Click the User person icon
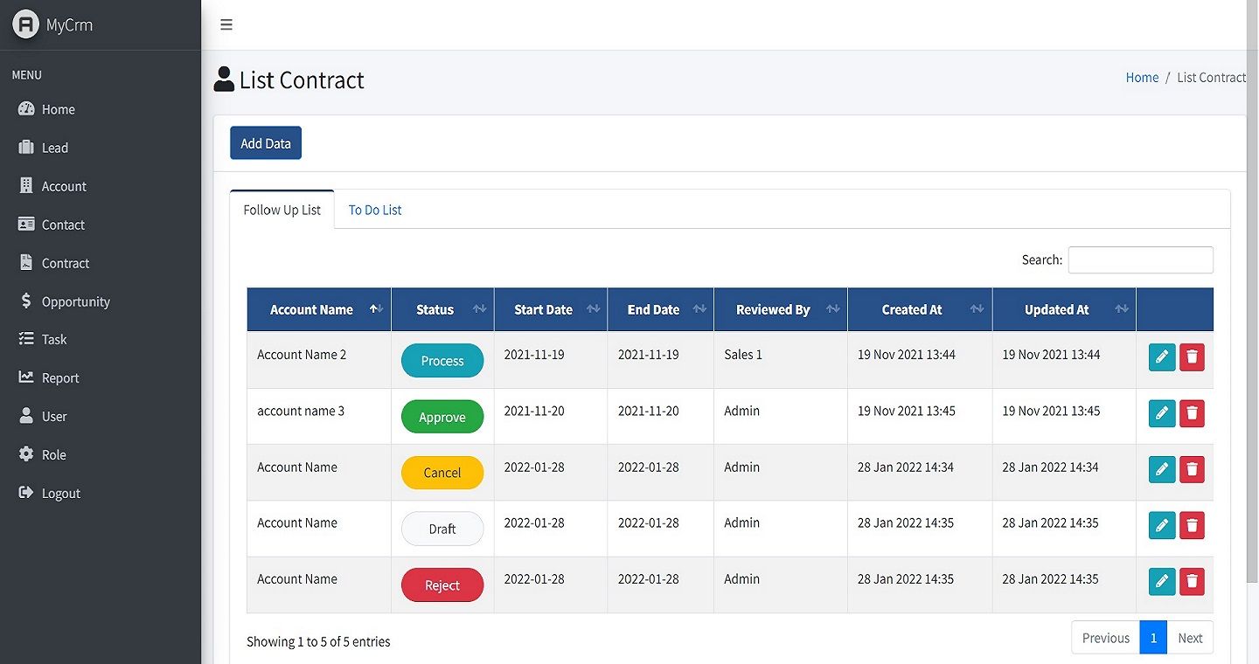Image resolution: width=1259 pixels, height=664 pixels. [x=26, y=416]
